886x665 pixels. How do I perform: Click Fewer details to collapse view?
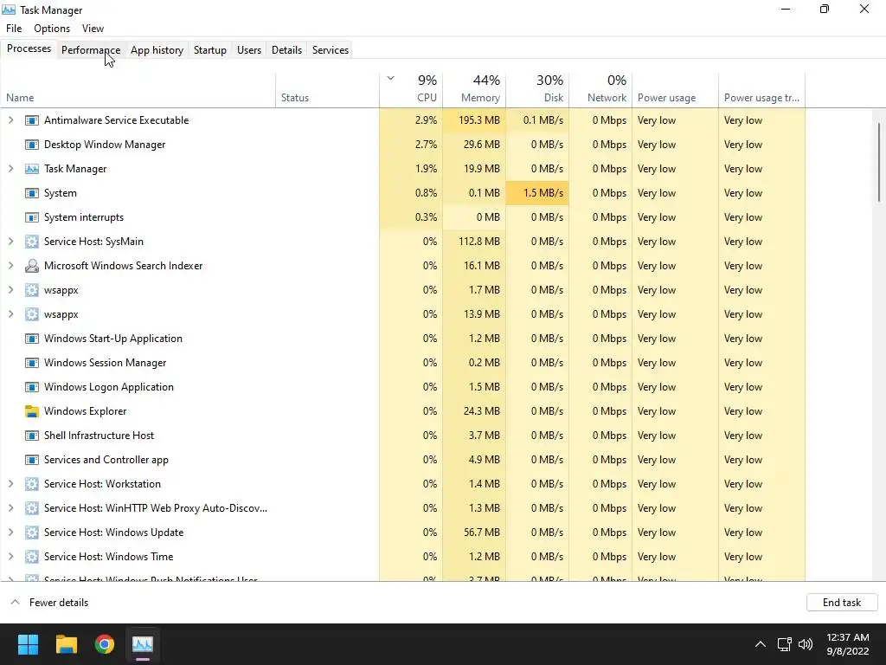pyautogui.click(x=49, y=603)
